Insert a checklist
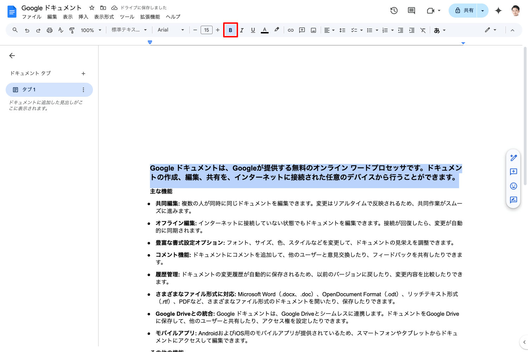528x352 pixels. [x=354, y=30]
